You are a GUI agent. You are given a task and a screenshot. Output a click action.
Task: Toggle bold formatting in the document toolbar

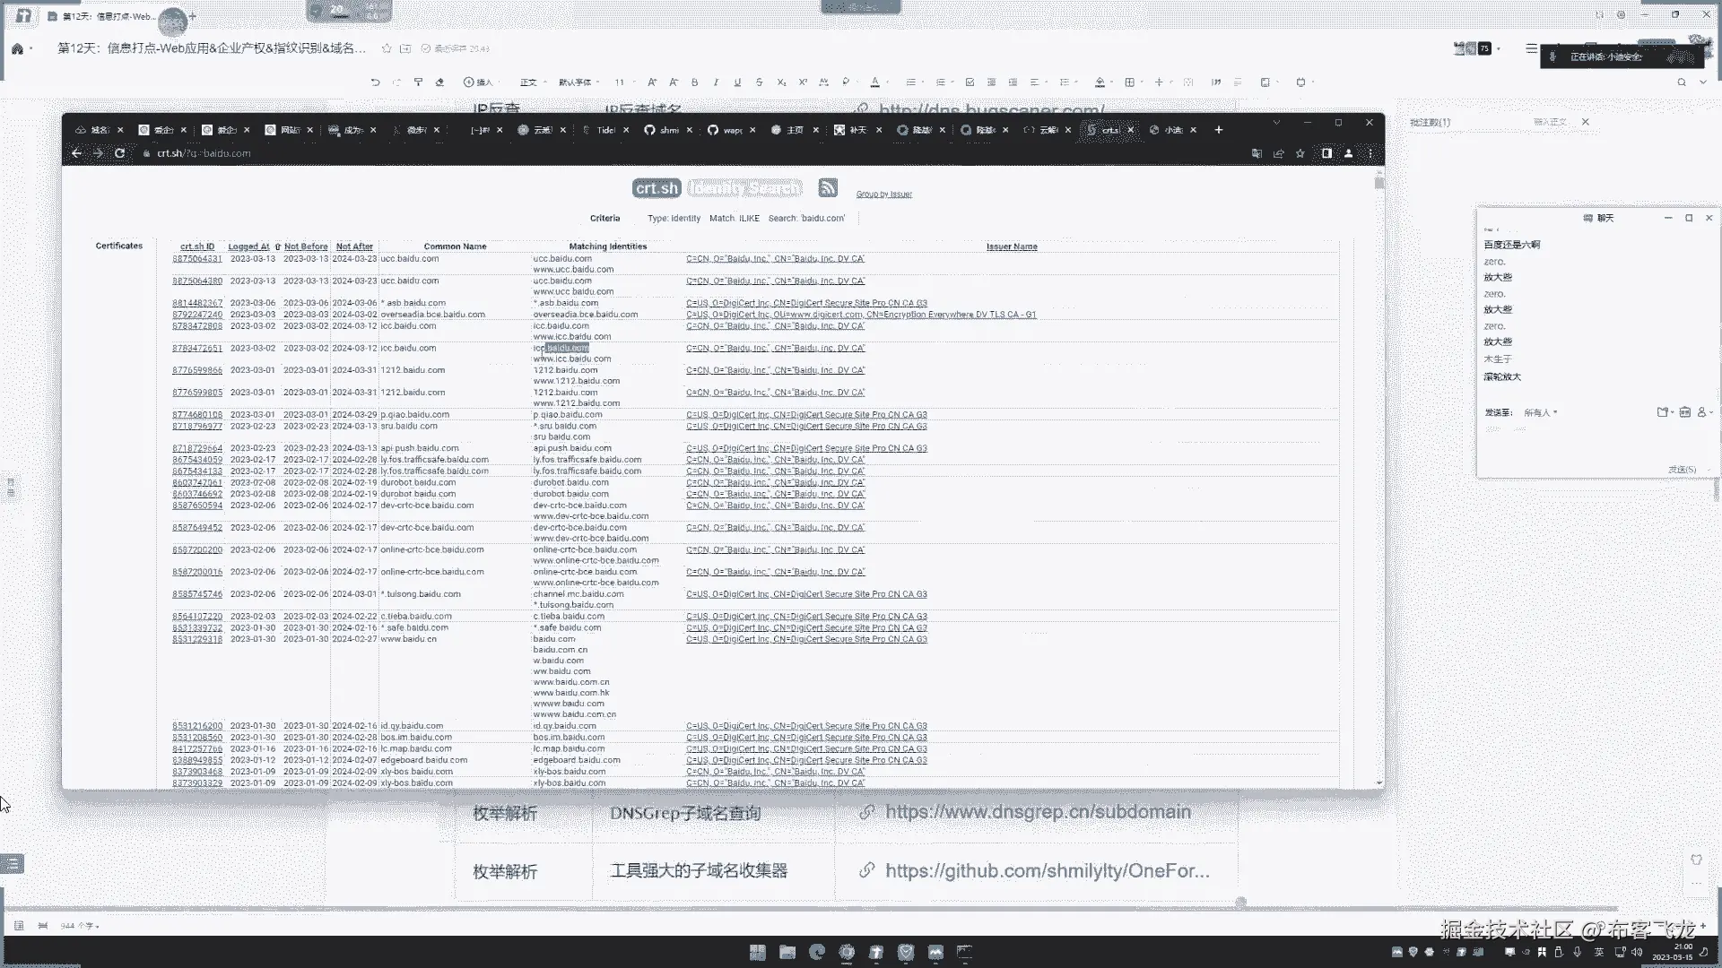pos(694,82)
